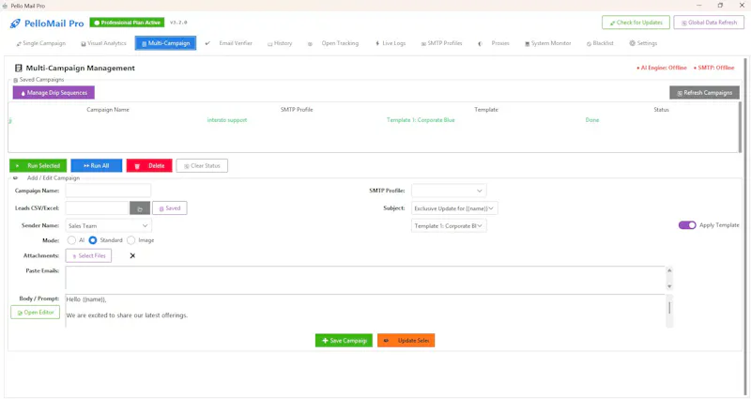751x399 pixels.
Task: Click the System Monitor tab icon
Action: click(x=528, y=43)
